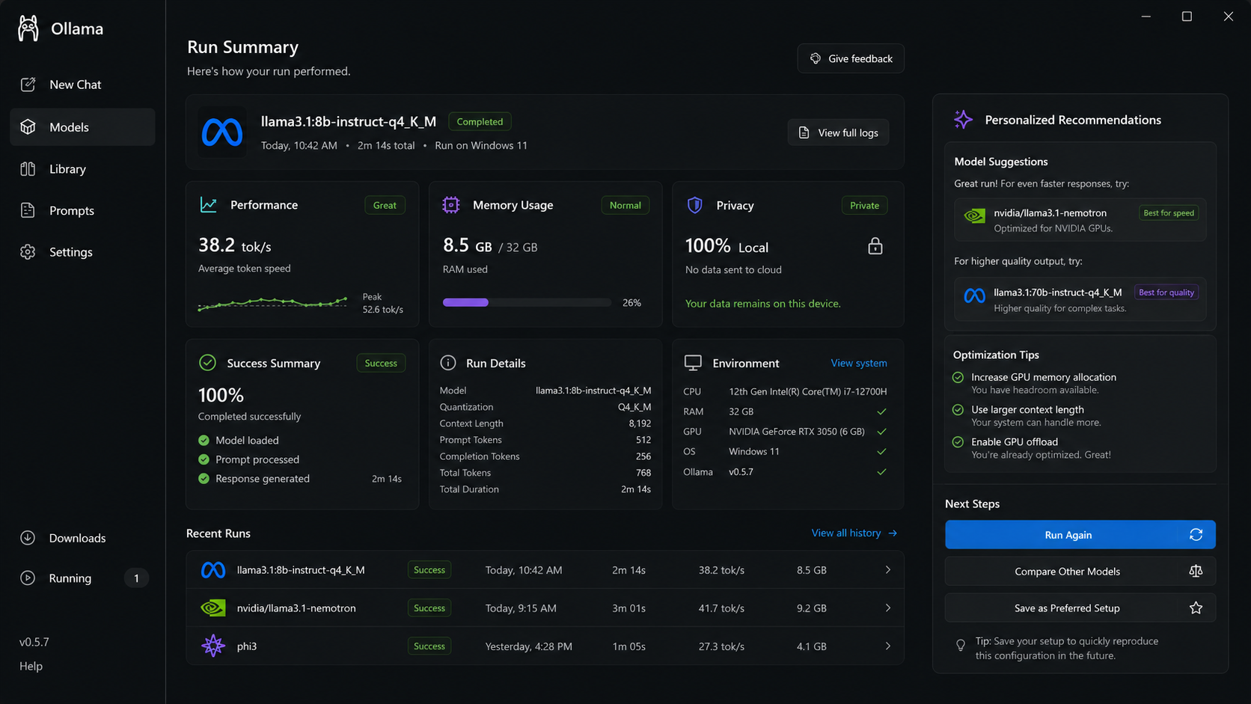The width and height of the screenshot is (1251, 704).
Task: Click the sparkle icon beside Personalized Recommendations
Action: pyautogui.click(x=963, y=120)
